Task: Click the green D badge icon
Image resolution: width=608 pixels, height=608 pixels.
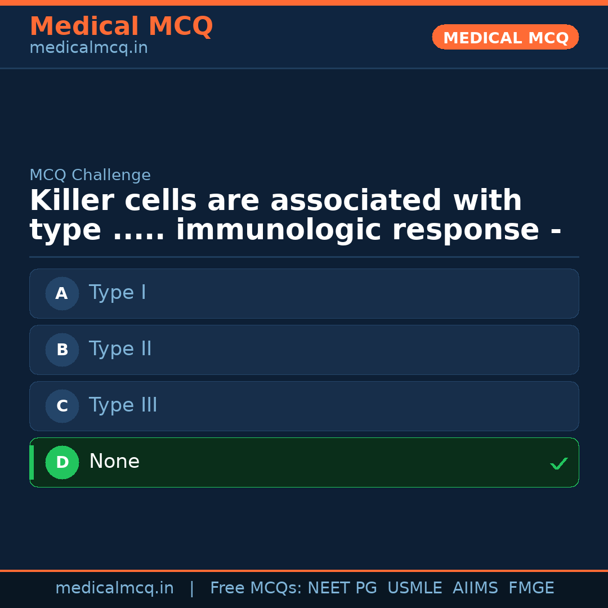Action: pos(62,462)
